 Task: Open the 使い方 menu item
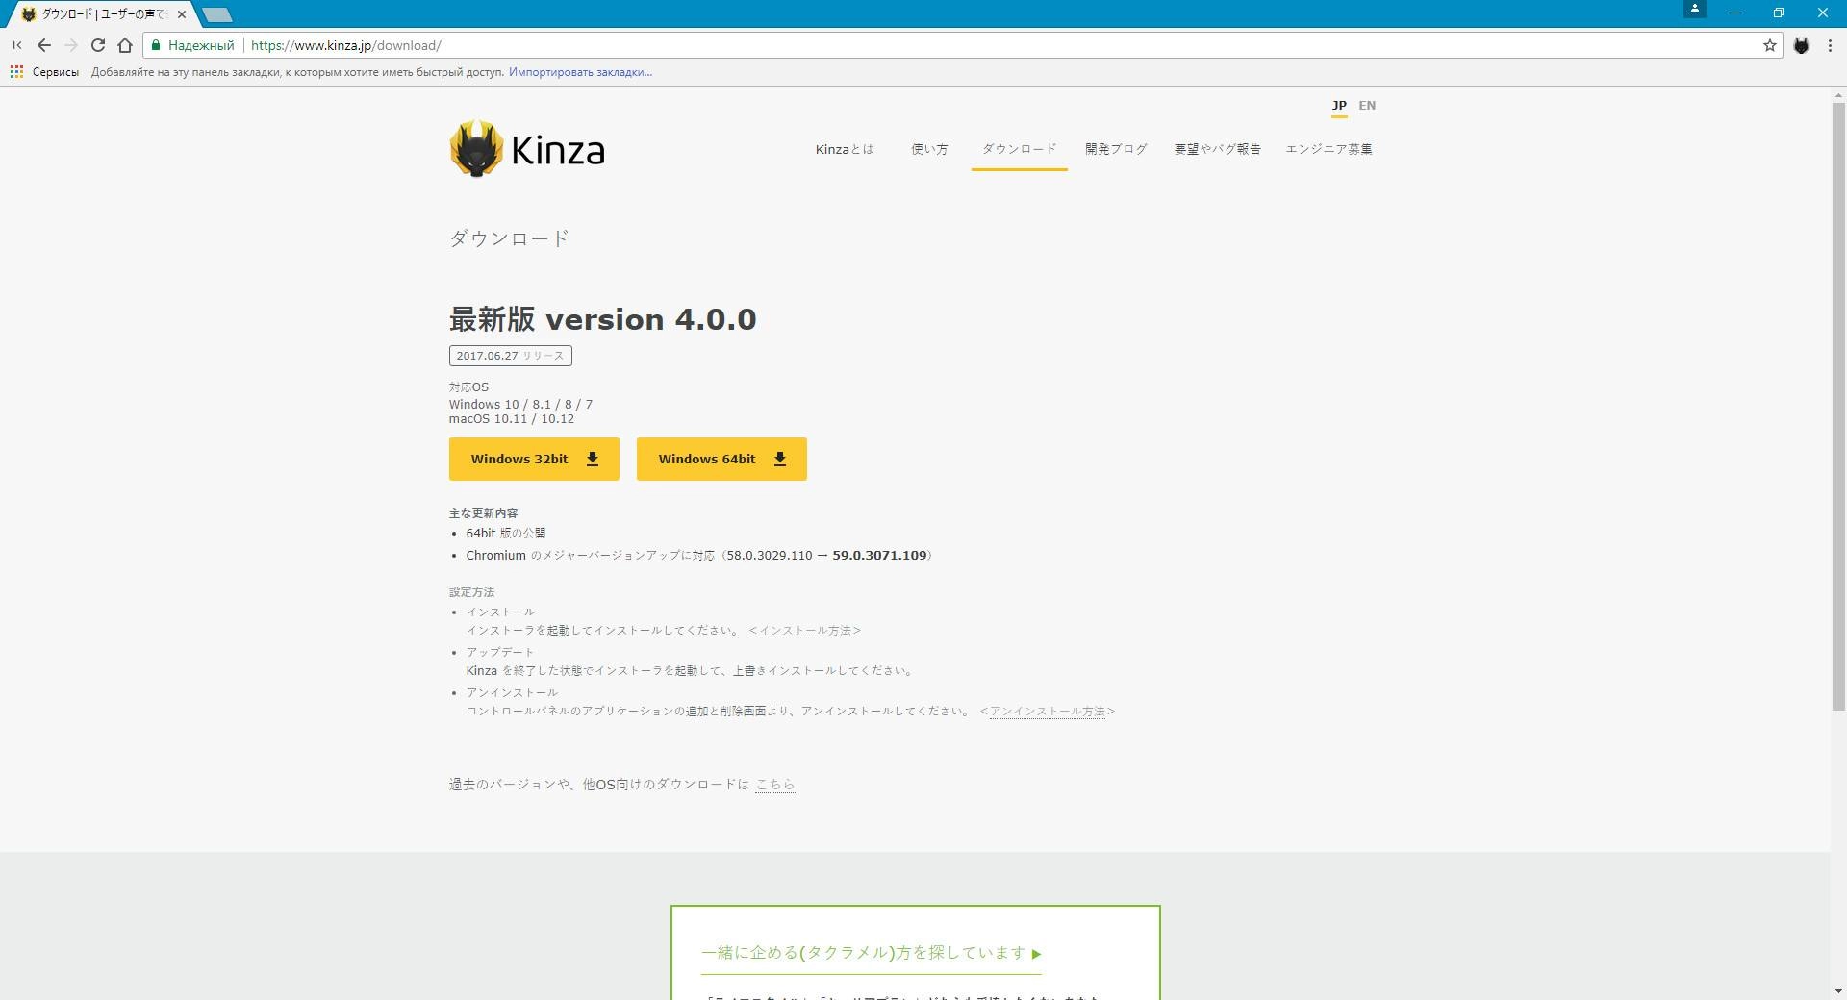[929, 149]
